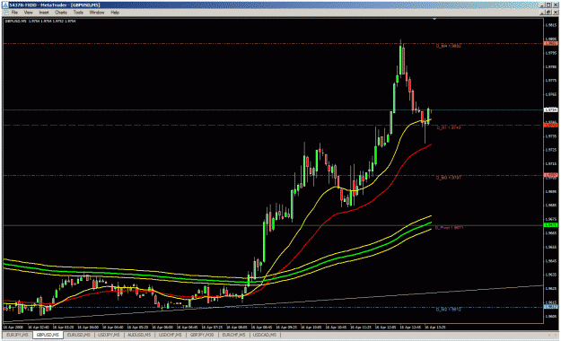Viewport: 561px width, 341px height.
Task: Click the 1.9815 price axis label
Action: point(551,25)
